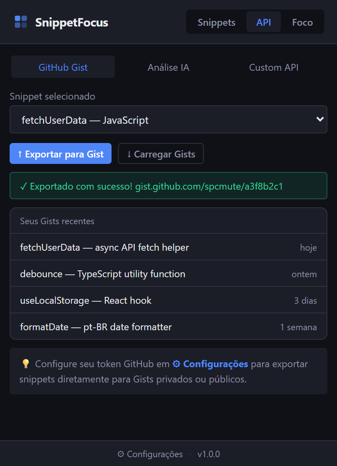Switch to the Análise IA sub-tab
Viewport: 337px width, 466px height.
pyautogui.click(x=168, y=67)
